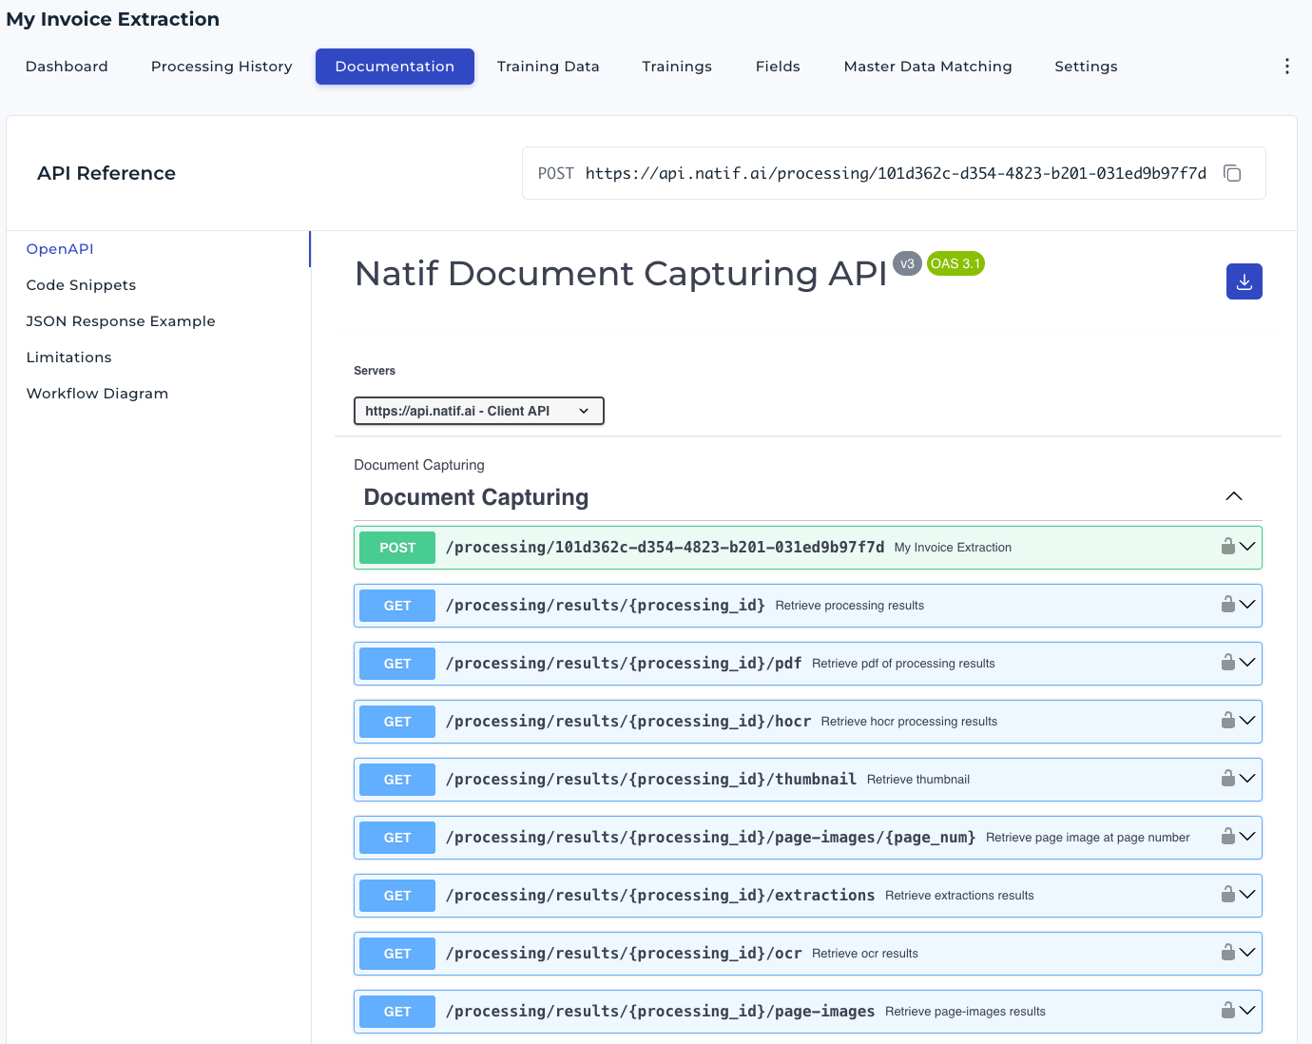
Task: Click GET badge for /processing/results/{processing_id}/pdf
Action: point(397,664)
